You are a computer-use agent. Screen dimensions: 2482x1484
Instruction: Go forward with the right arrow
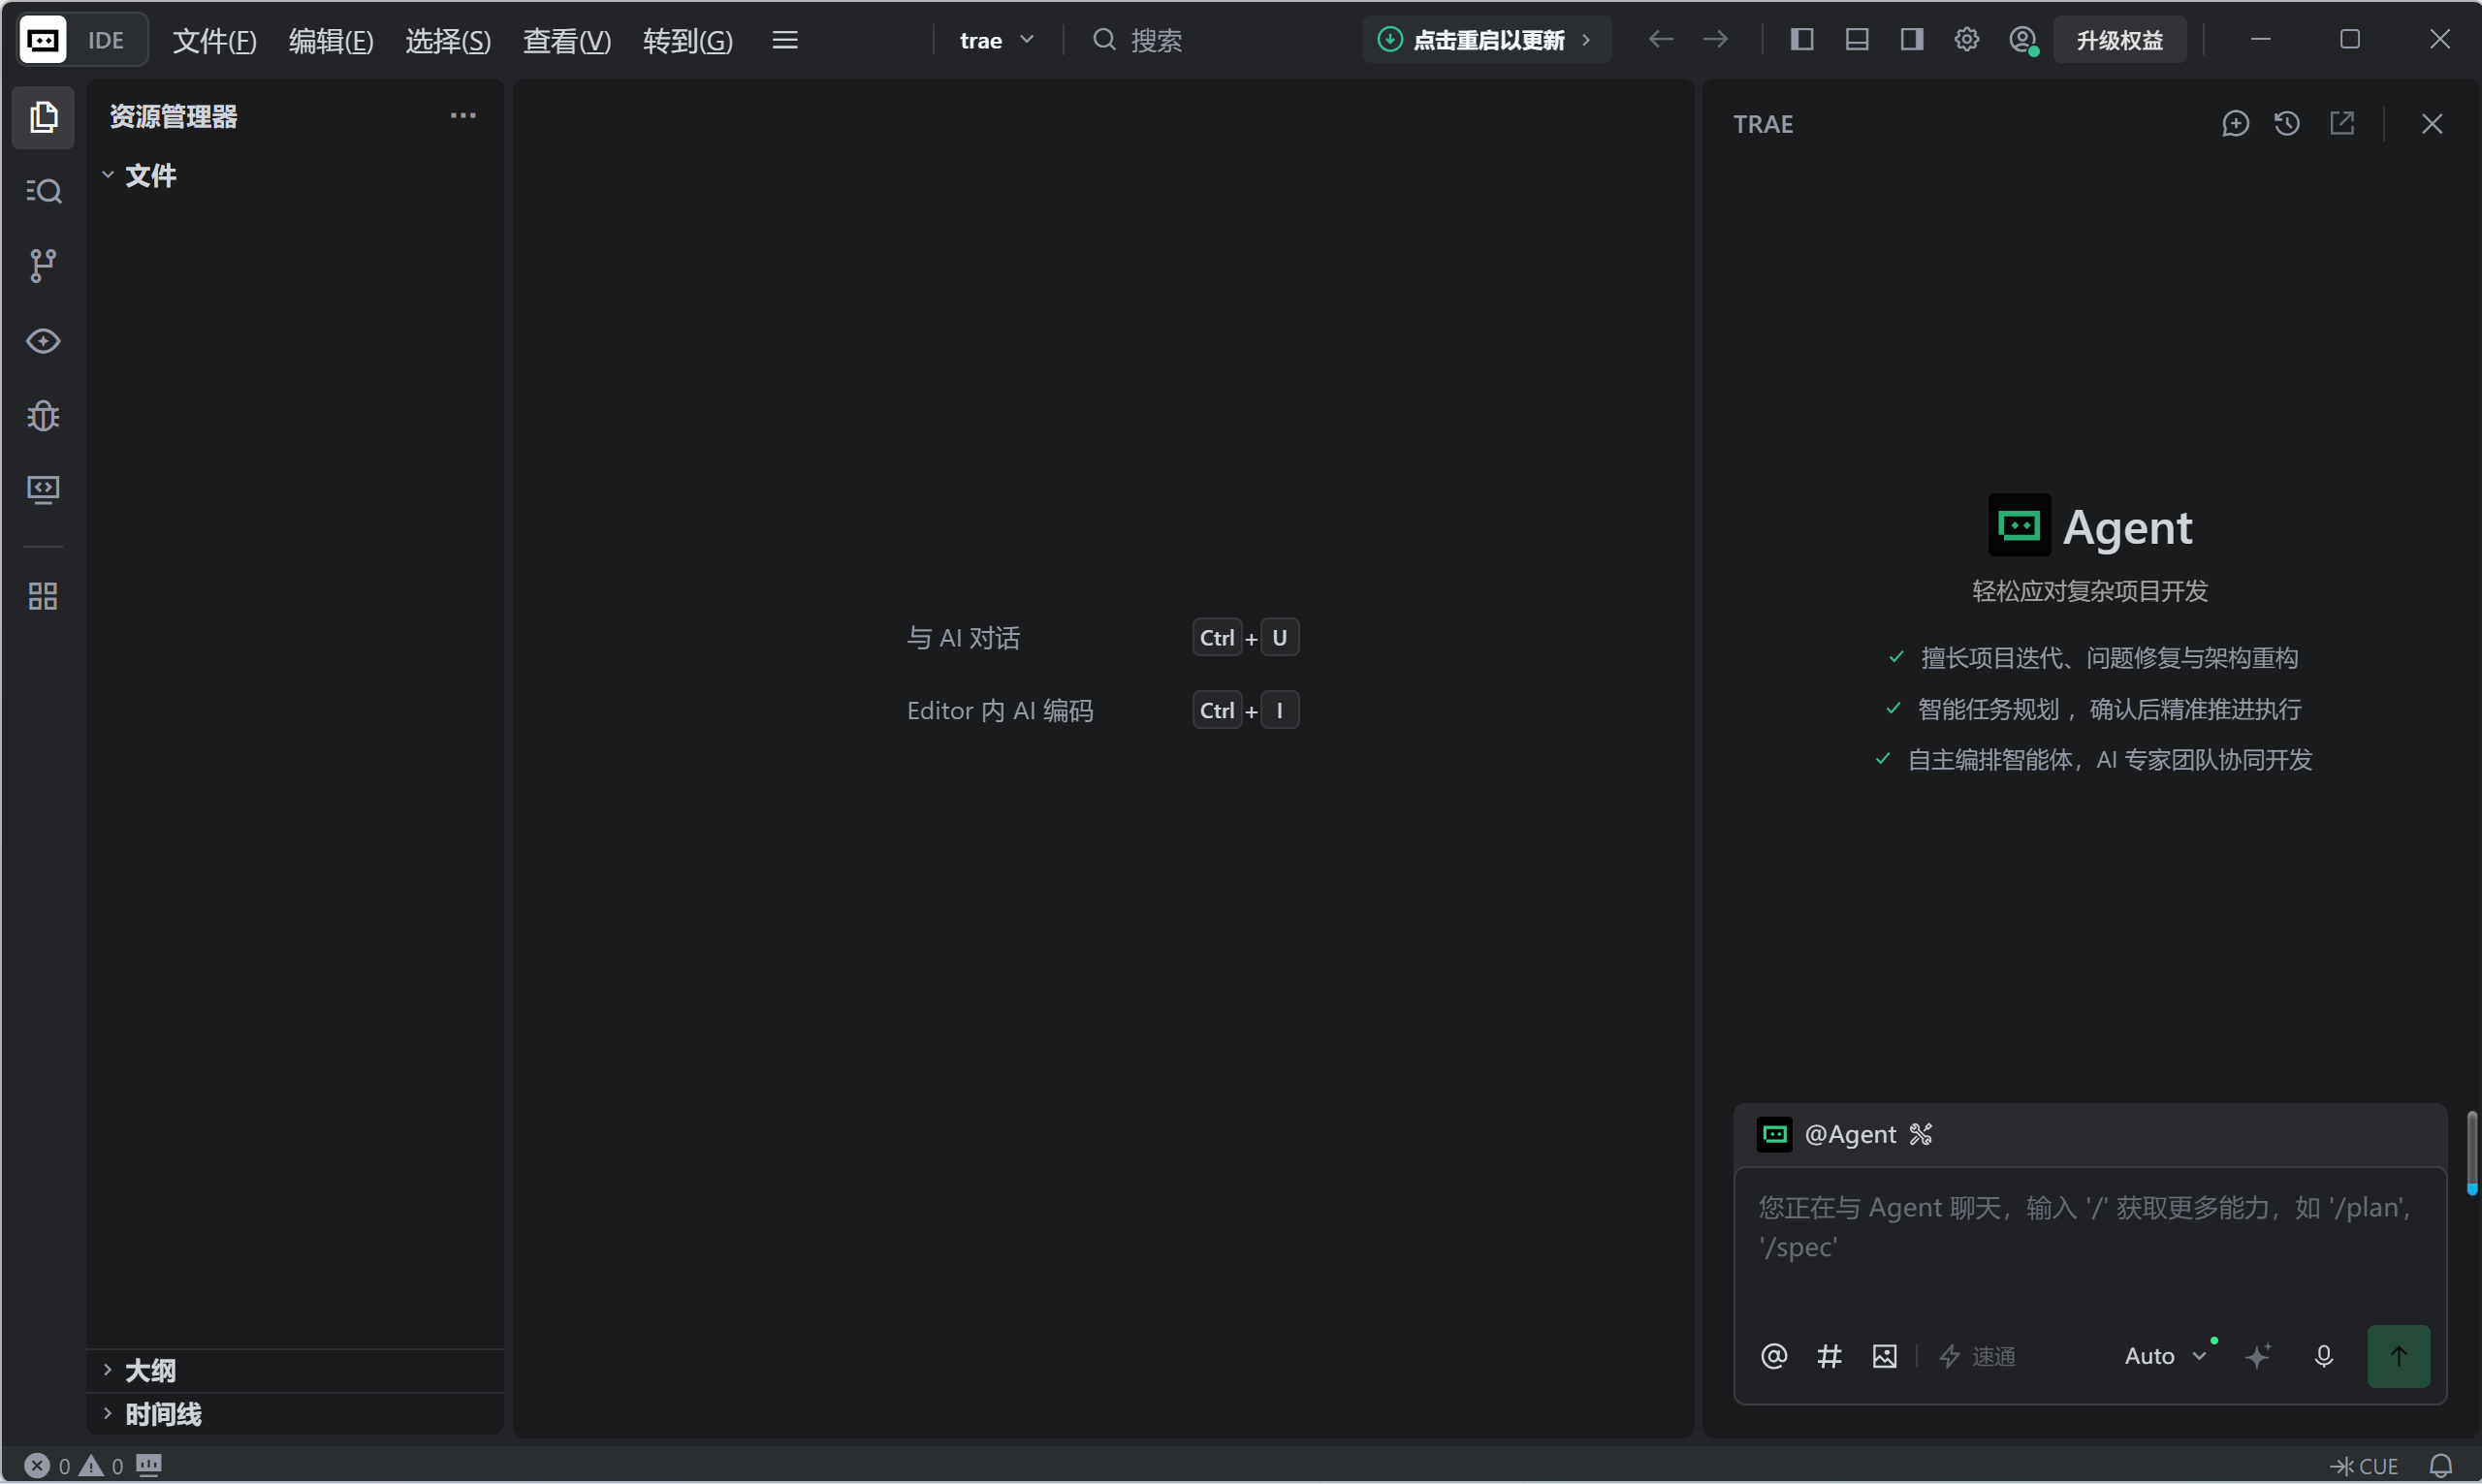click(x=1716, y=40)
